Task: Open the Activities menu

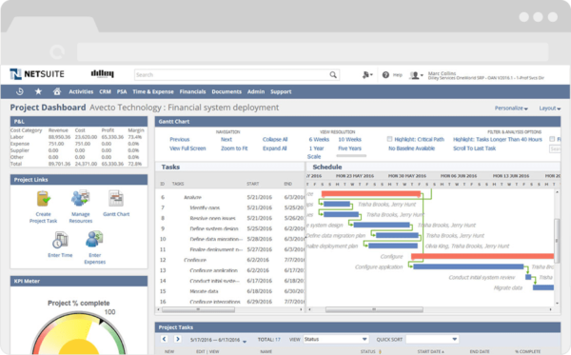Action: pos(81,91)
